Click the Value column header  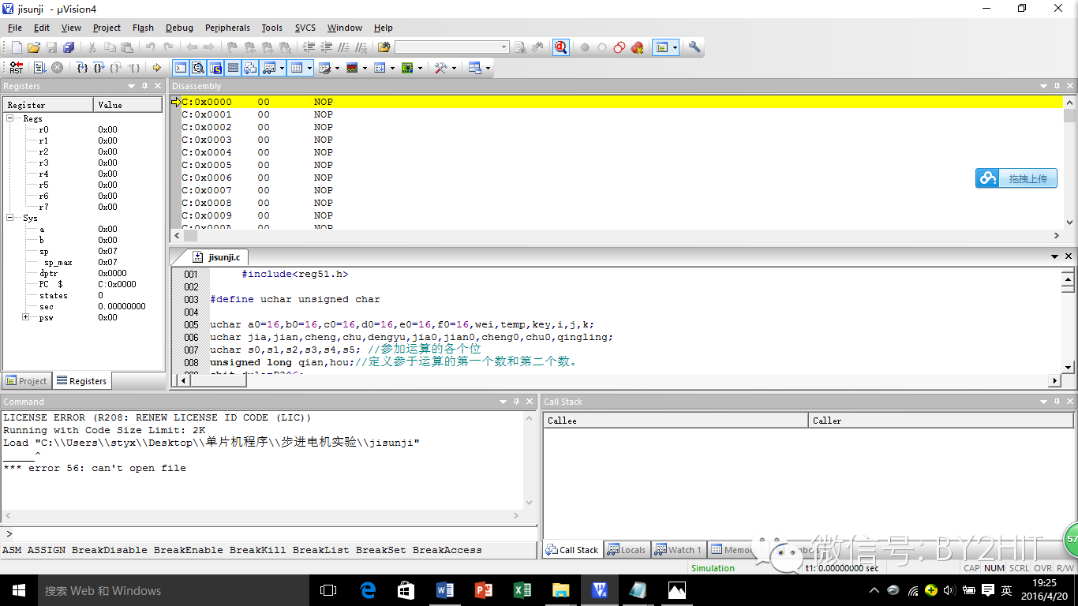click(128, 104)
